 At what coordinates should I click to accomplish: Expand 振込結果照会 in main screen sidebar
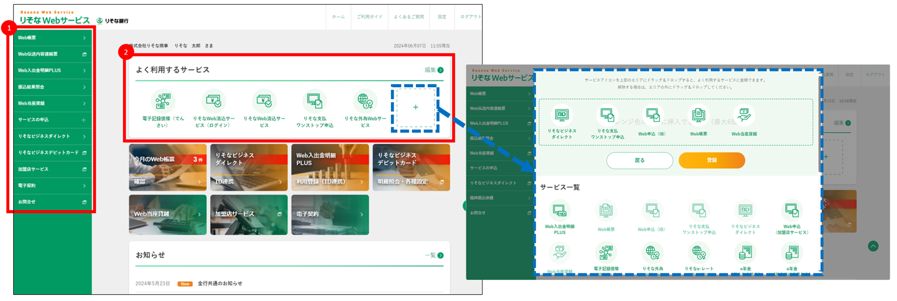[52, 87]
